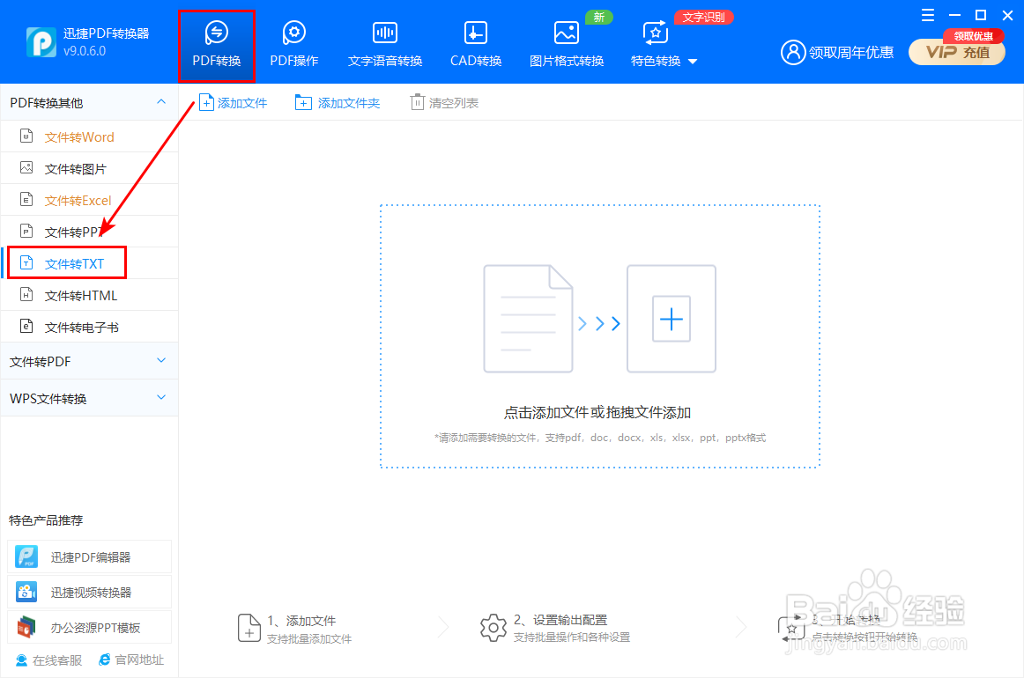1024x678 pixels.
Task: Click the PPT file icon in the sidebar
Action: coord(26,231)
